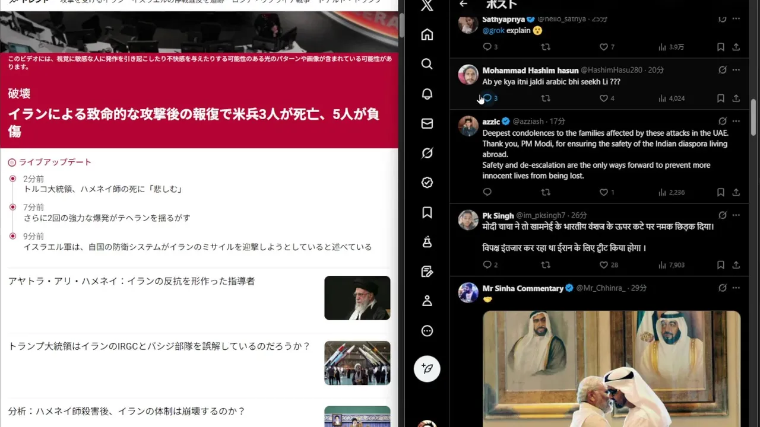760x427 pixels.
Task: Click the back arrow next to ポスト
Action: pos(464,4)
